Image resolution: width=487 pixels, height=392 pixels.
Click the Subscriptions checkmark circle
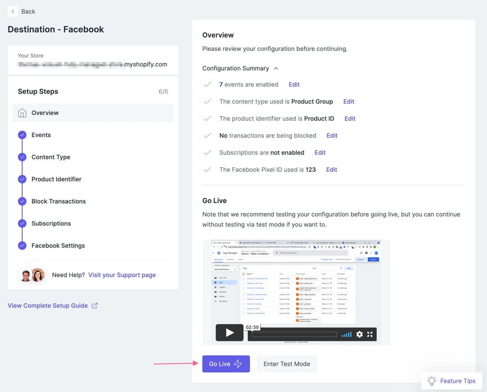coord(22,223)
